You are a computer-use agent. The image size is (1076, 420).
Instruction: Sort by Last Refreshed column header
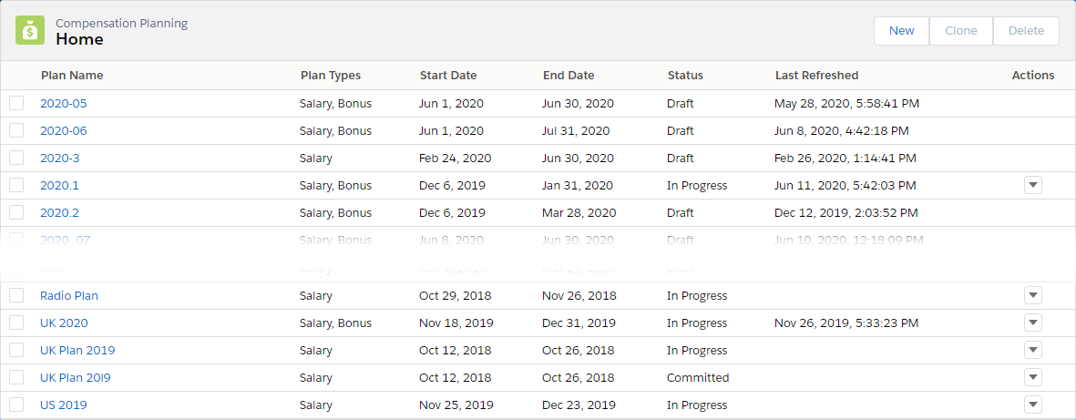tap(816, 76)
